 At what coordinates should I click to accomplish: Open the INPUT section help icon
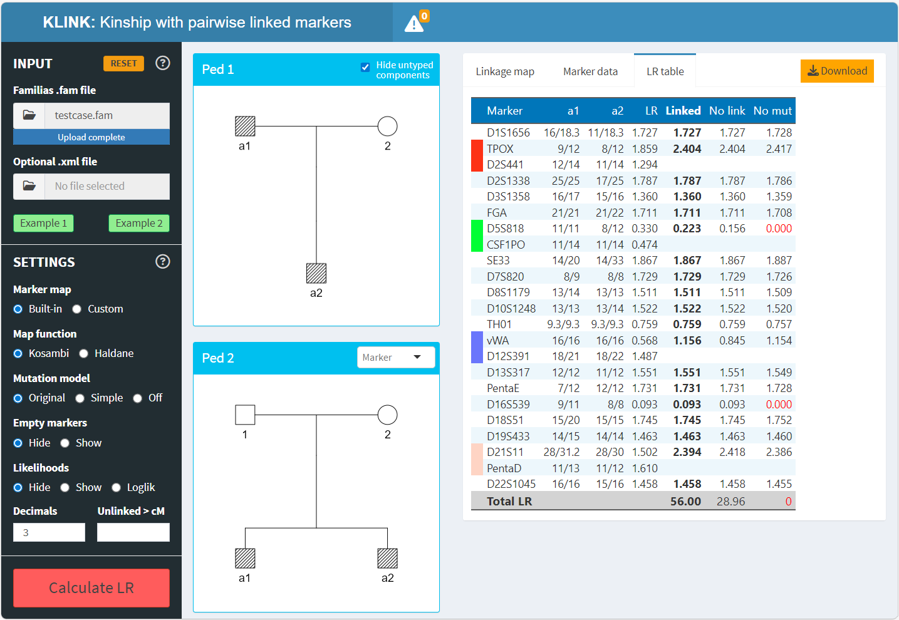162,63
